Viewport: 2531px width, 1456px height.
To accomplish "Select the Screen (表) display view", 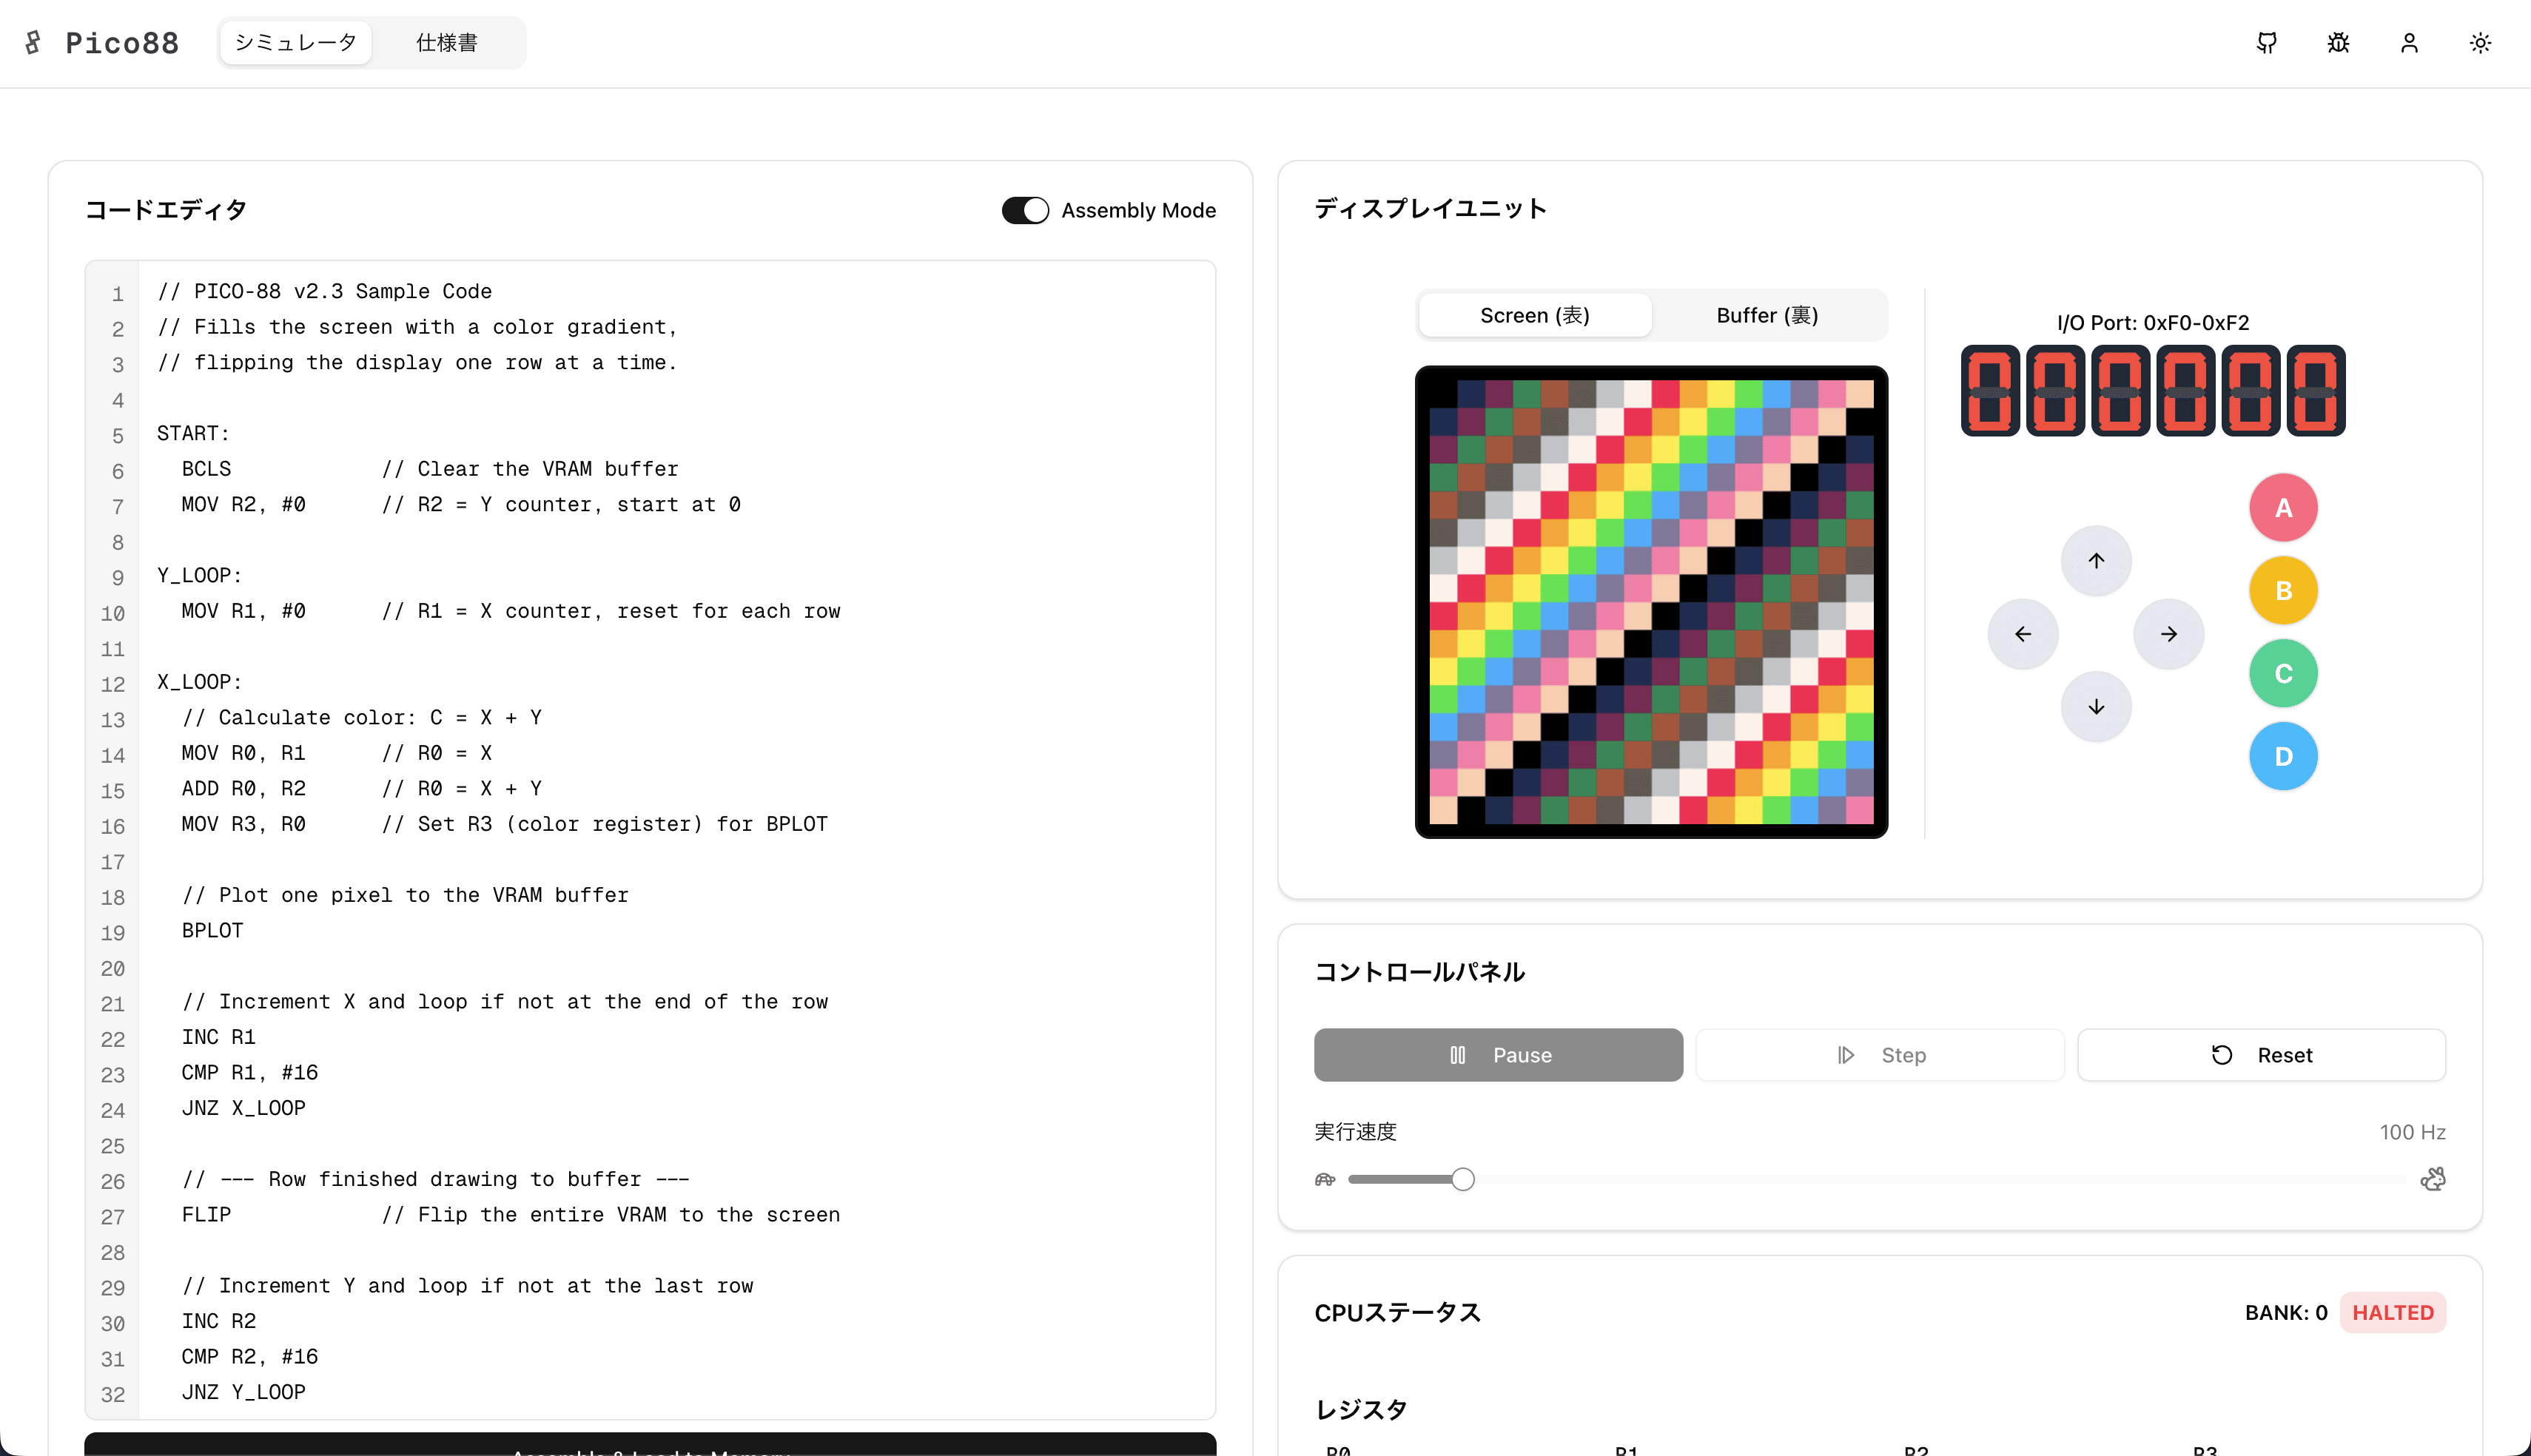I will point(1534,316).
